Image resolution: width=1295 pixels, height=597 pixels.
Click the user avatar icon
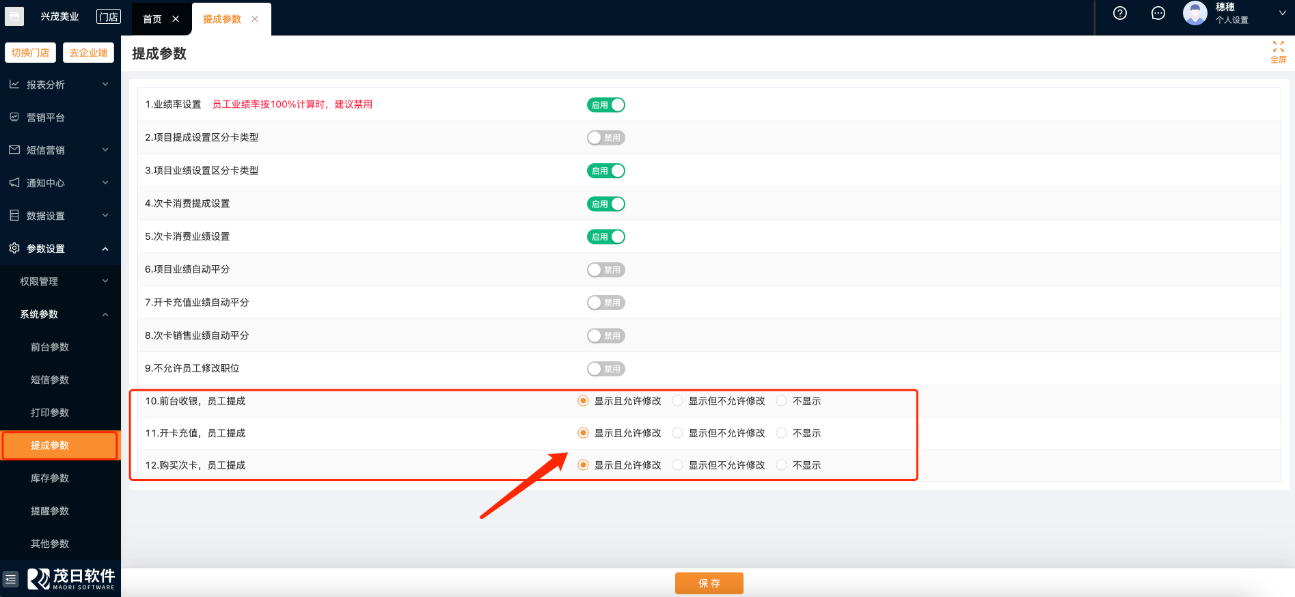(1195, 13)
